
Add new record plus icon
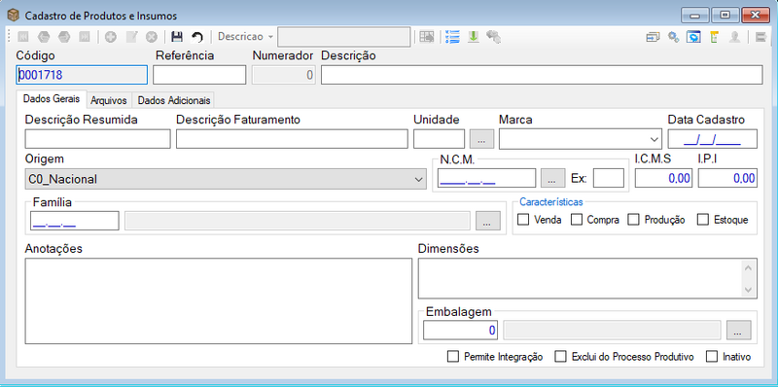pyautogui.click(x=110, y=37)
